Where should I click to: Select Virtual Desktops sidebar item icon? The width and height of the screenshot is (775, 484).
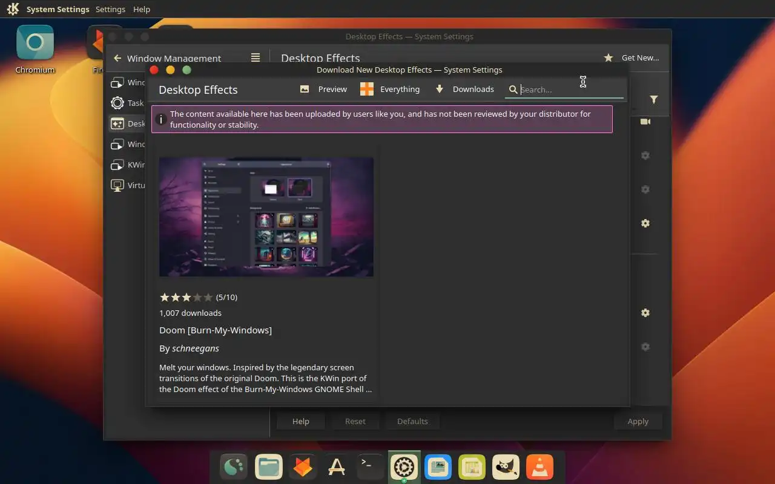[117, 185]
